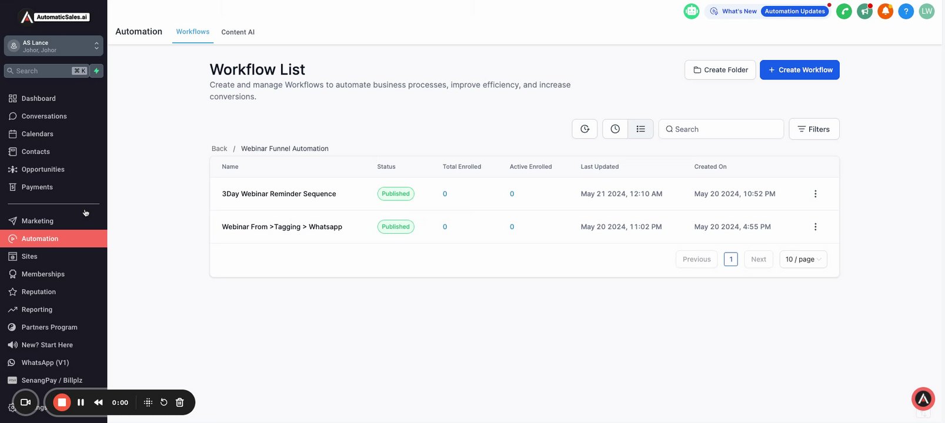
Task: Toggle camera in the recording bar
Action: pos(25,402)
